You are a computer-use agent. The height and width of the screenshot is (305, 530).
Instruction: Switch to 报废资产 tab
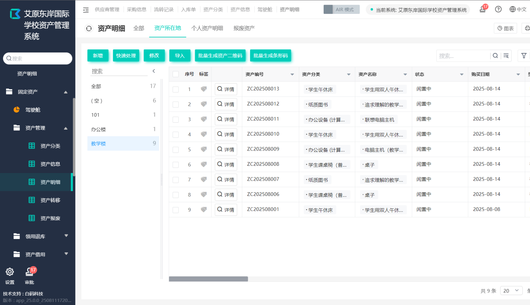(x=244, y=28)
